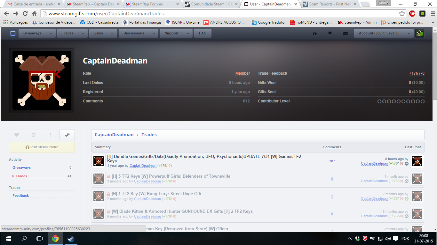The width and height of the screenshot is (437, 245).
Task: Click the Visit Steam Profile button
Action: point(42,147)
